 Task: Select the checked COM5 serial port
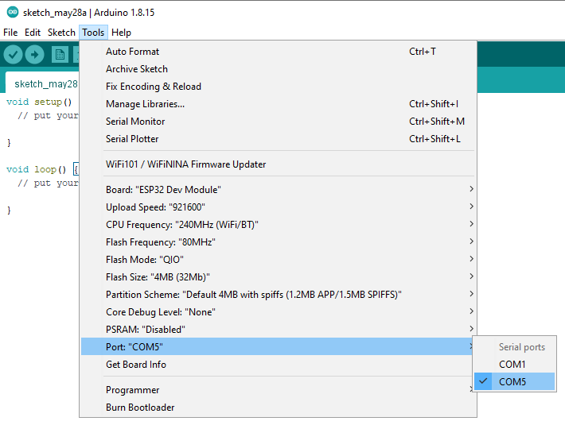click(x=514, y=381)
